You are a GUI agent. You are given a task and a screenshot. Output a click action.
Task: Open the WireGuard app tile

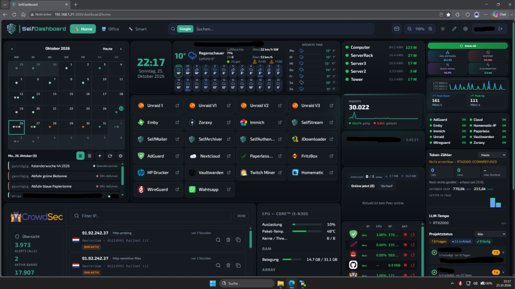tap(158, 190)
